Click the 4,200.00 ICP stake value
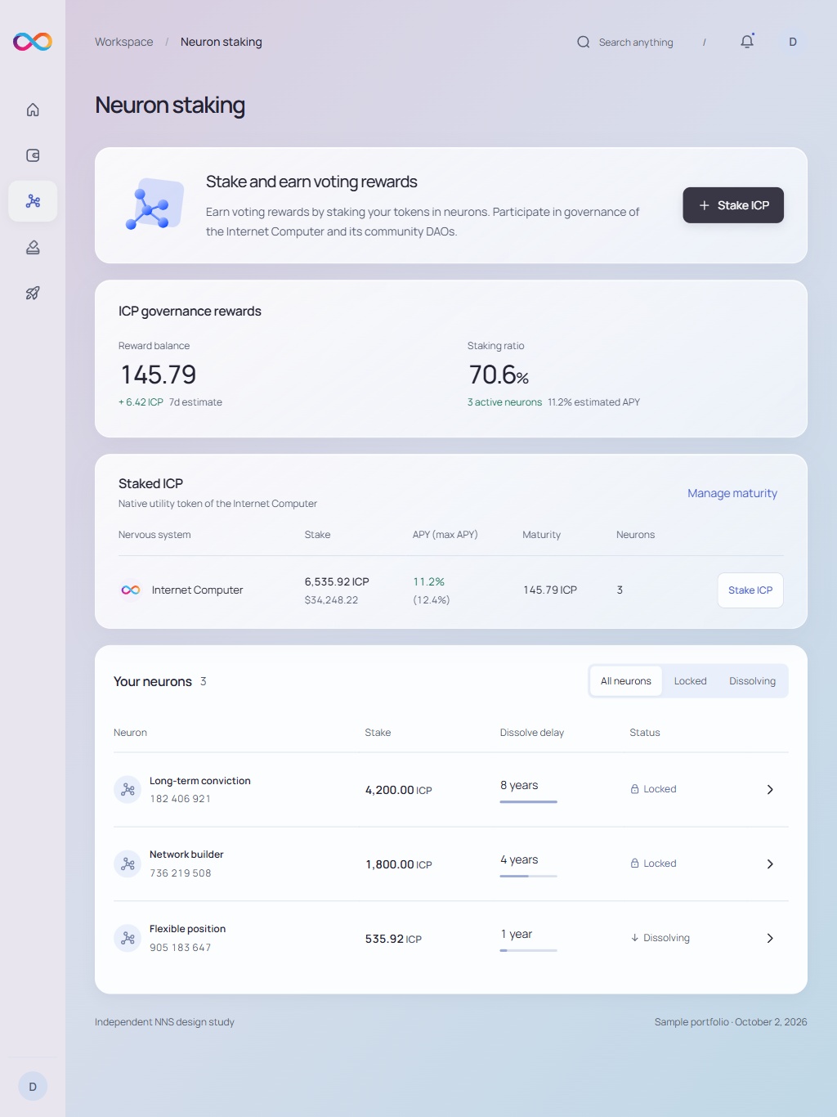This screenshot has width=837, height=1117. pyautogui.click(x=399, y=790)
